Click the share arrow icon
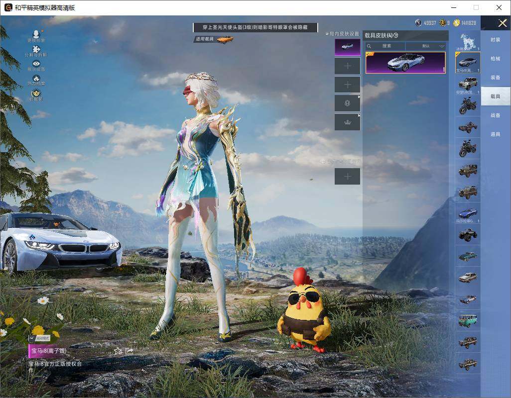 (x=129, y=351)
